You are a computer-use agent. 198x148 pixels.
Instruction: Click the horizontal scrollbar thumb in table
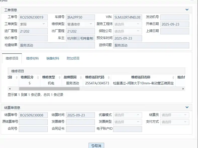(x=49, y=89)
